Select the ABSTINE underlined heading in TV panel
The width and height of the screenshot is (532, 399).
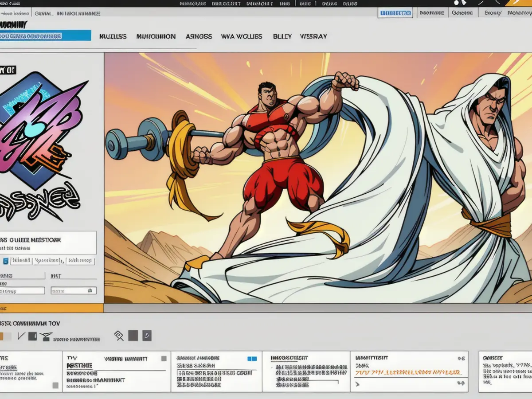(x=79, y=366)
